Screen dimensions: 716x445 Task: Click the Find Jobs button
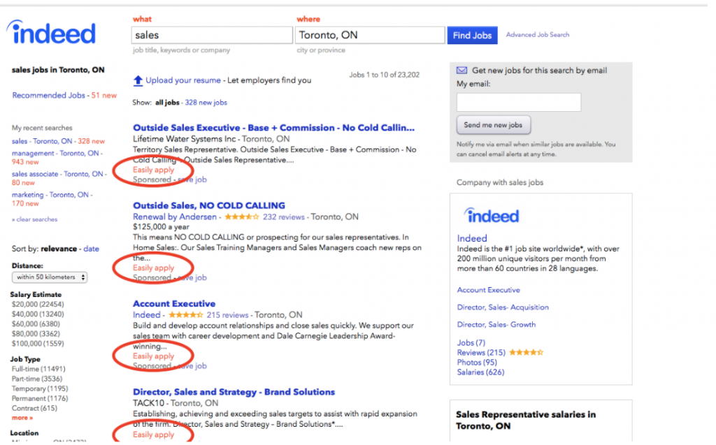[x=472, y=36]
